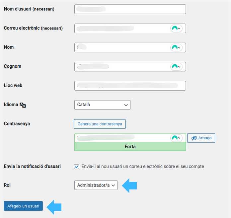Viewport: 231px width, 218px height.
Task: Click the 'Envia-li al nou usuari' checkbox label text
Action: click(x=142, y=166)
